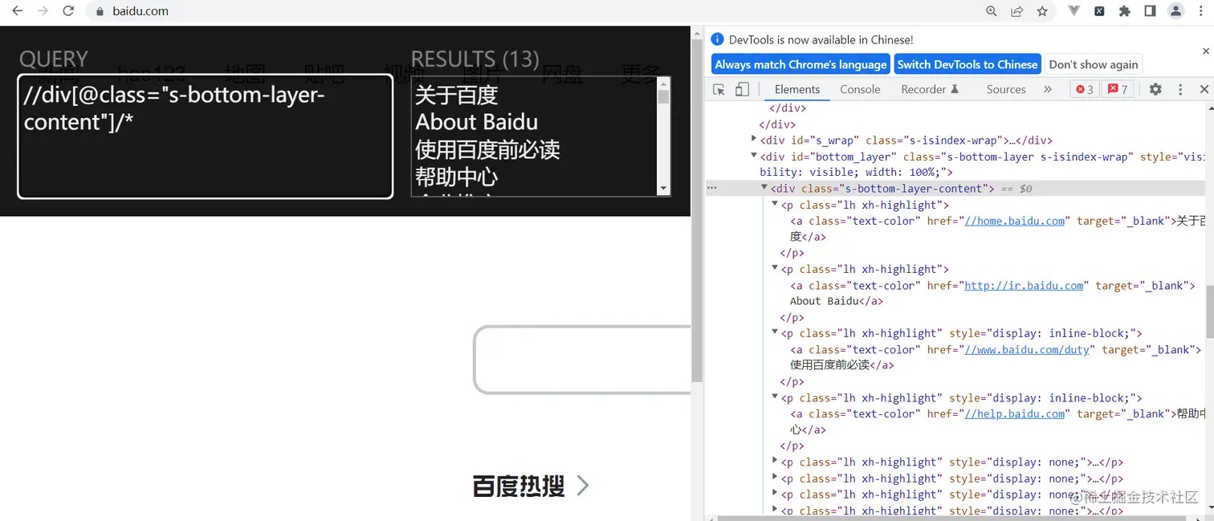Select the 'About Baidu' results line
1214x521 pixels.
coord(476,122)
